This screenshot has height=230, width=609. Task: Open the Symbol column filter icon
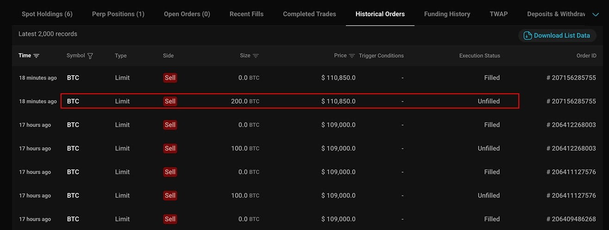point(90,56)
